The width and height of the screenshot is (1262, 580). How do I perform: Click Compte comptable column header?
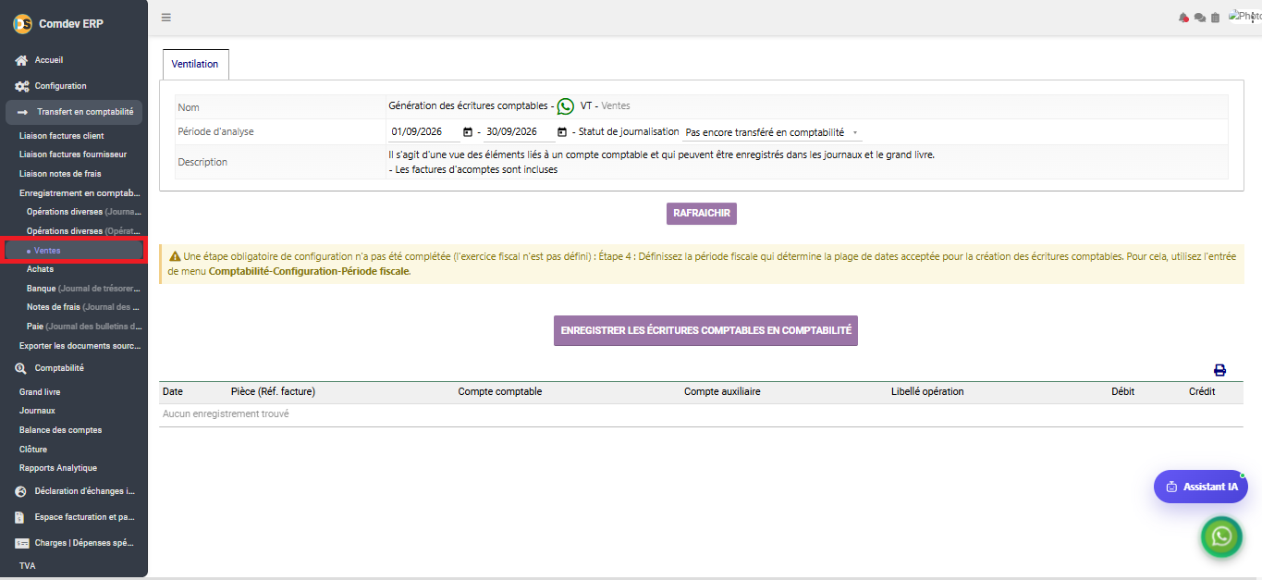coord(500,392)
